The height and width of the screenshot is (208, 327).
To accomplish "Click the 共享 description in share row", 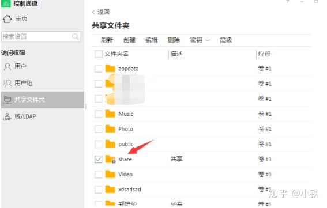I will point(176,159).
